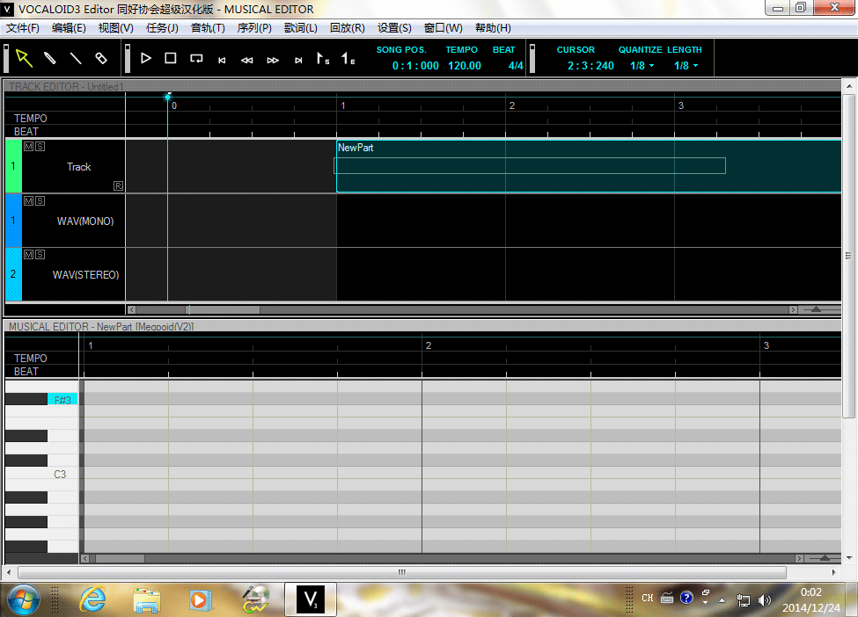Click the BEAT value 4/4
This screenshot has width=858, height=617.
pos(516,66)
